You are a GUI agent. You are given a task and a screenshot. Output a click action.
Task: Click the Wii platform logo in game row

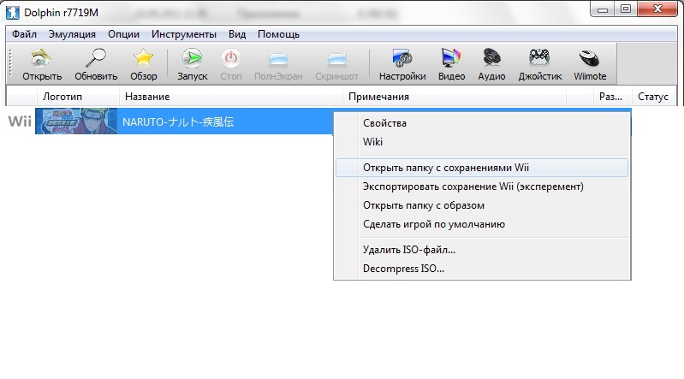click(x=20, y=121)
